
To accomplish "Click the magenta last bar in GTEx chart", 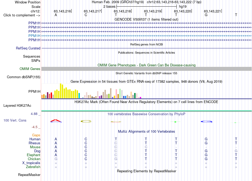I will (x=141, y=98).
